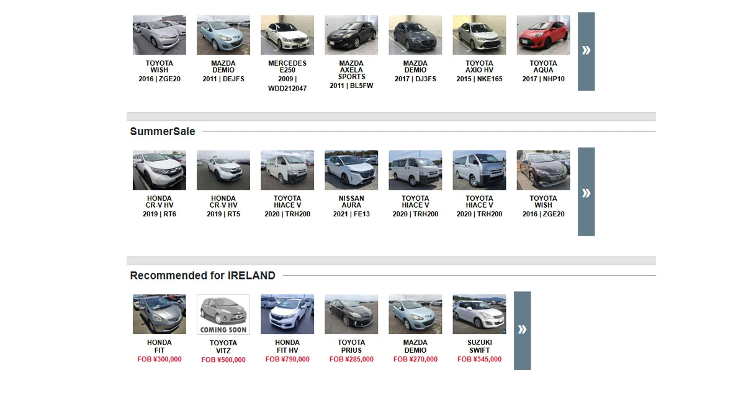
Task: Click the NISSAN AURA title link
Action: [x=351, y=202]
